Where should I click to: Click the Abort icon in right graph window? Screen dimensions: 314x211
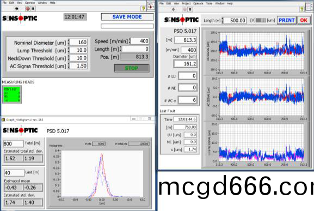(184, 9)
